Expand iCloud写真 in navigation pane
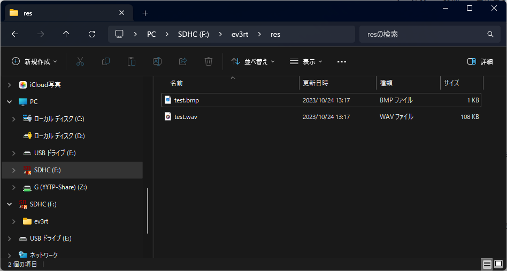 click(10, 85)
